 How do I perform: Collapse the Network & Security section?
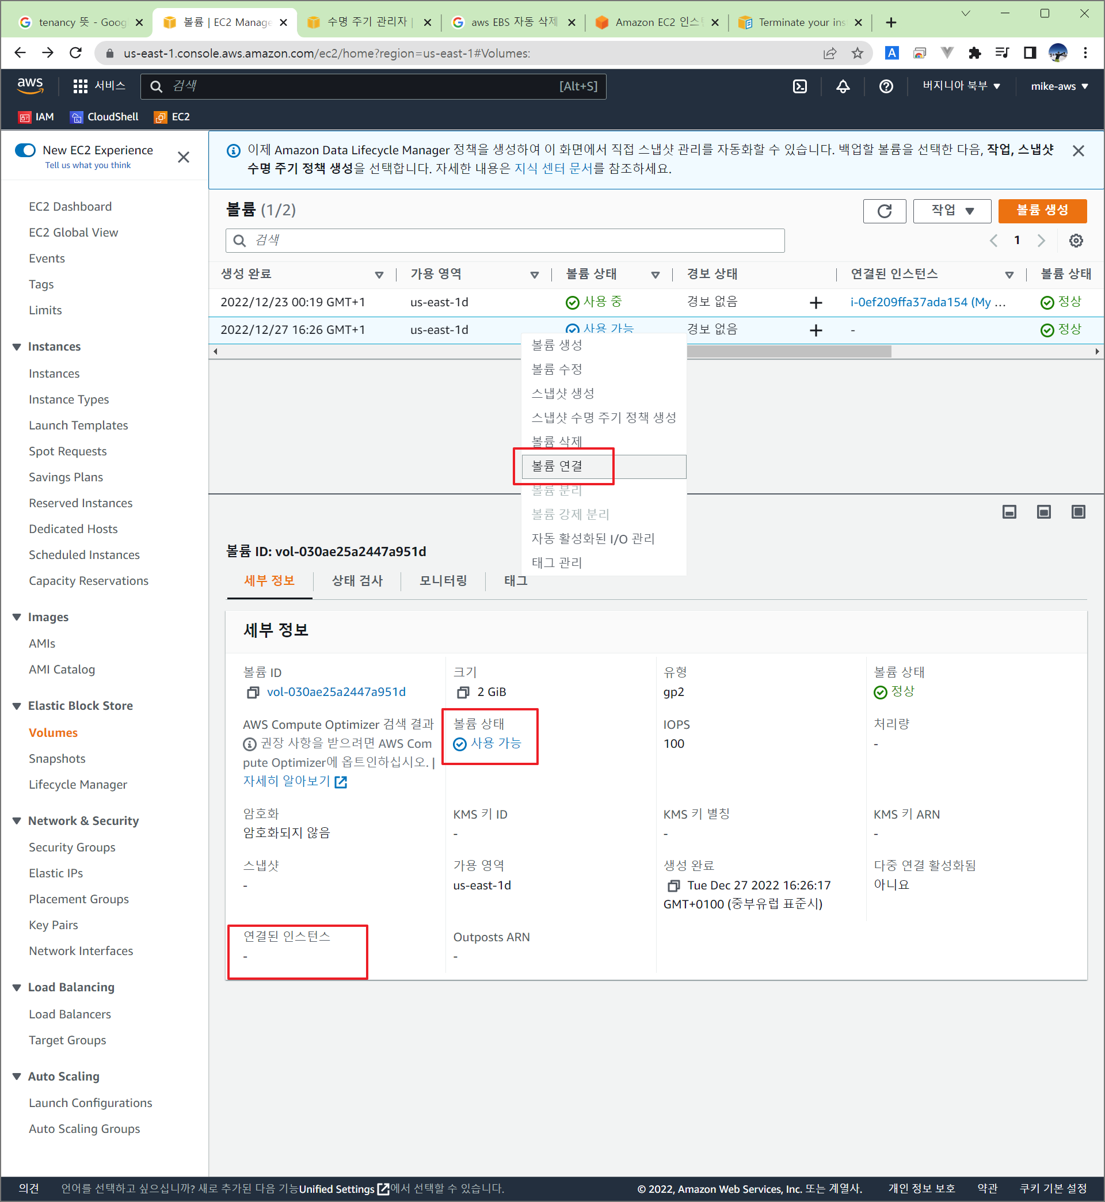click(x=17, y=821)
